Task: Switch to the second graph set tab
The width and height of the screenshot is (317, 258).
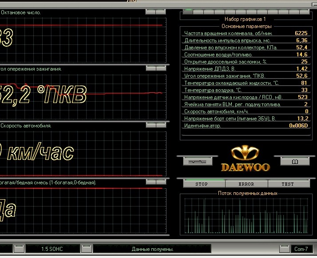Action: (x=198, y=12)
